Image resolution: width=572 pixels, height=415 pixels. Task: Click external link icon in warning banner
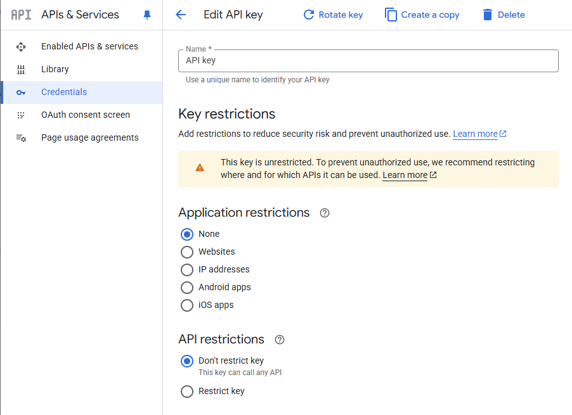pyautogui.click(x=433, y=175)
